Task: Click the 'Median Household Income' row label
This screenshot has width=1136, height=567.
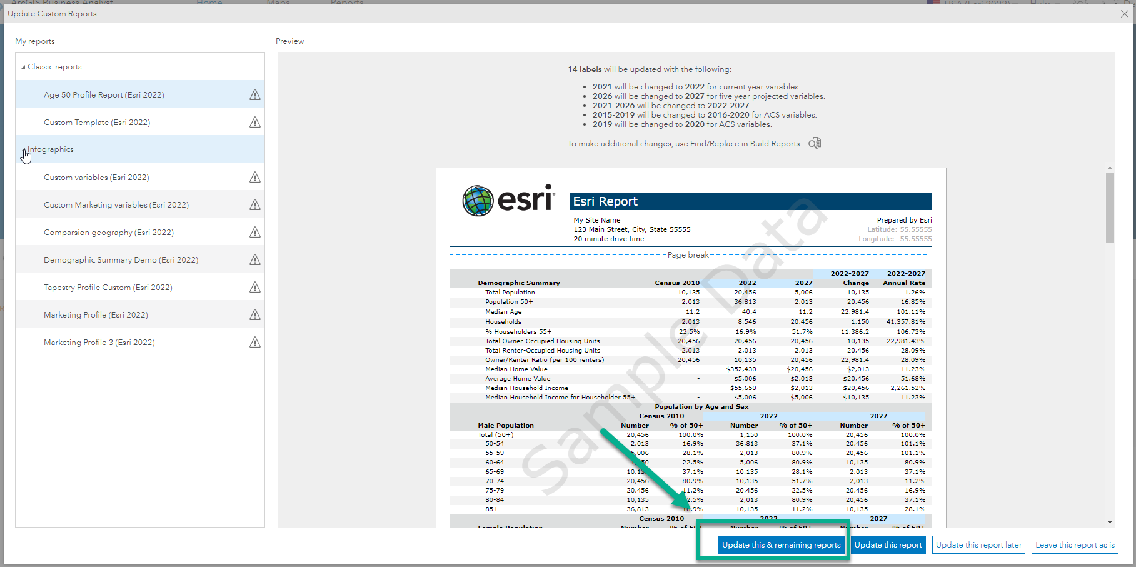Action: 527,388
